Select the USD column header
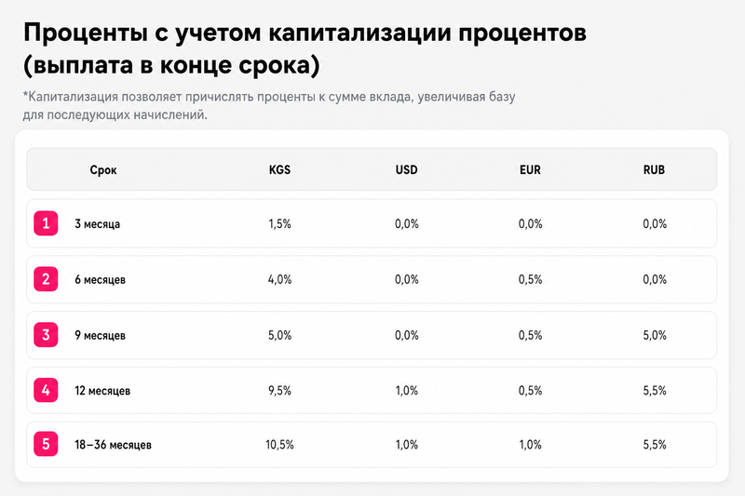 click(406, 170)
